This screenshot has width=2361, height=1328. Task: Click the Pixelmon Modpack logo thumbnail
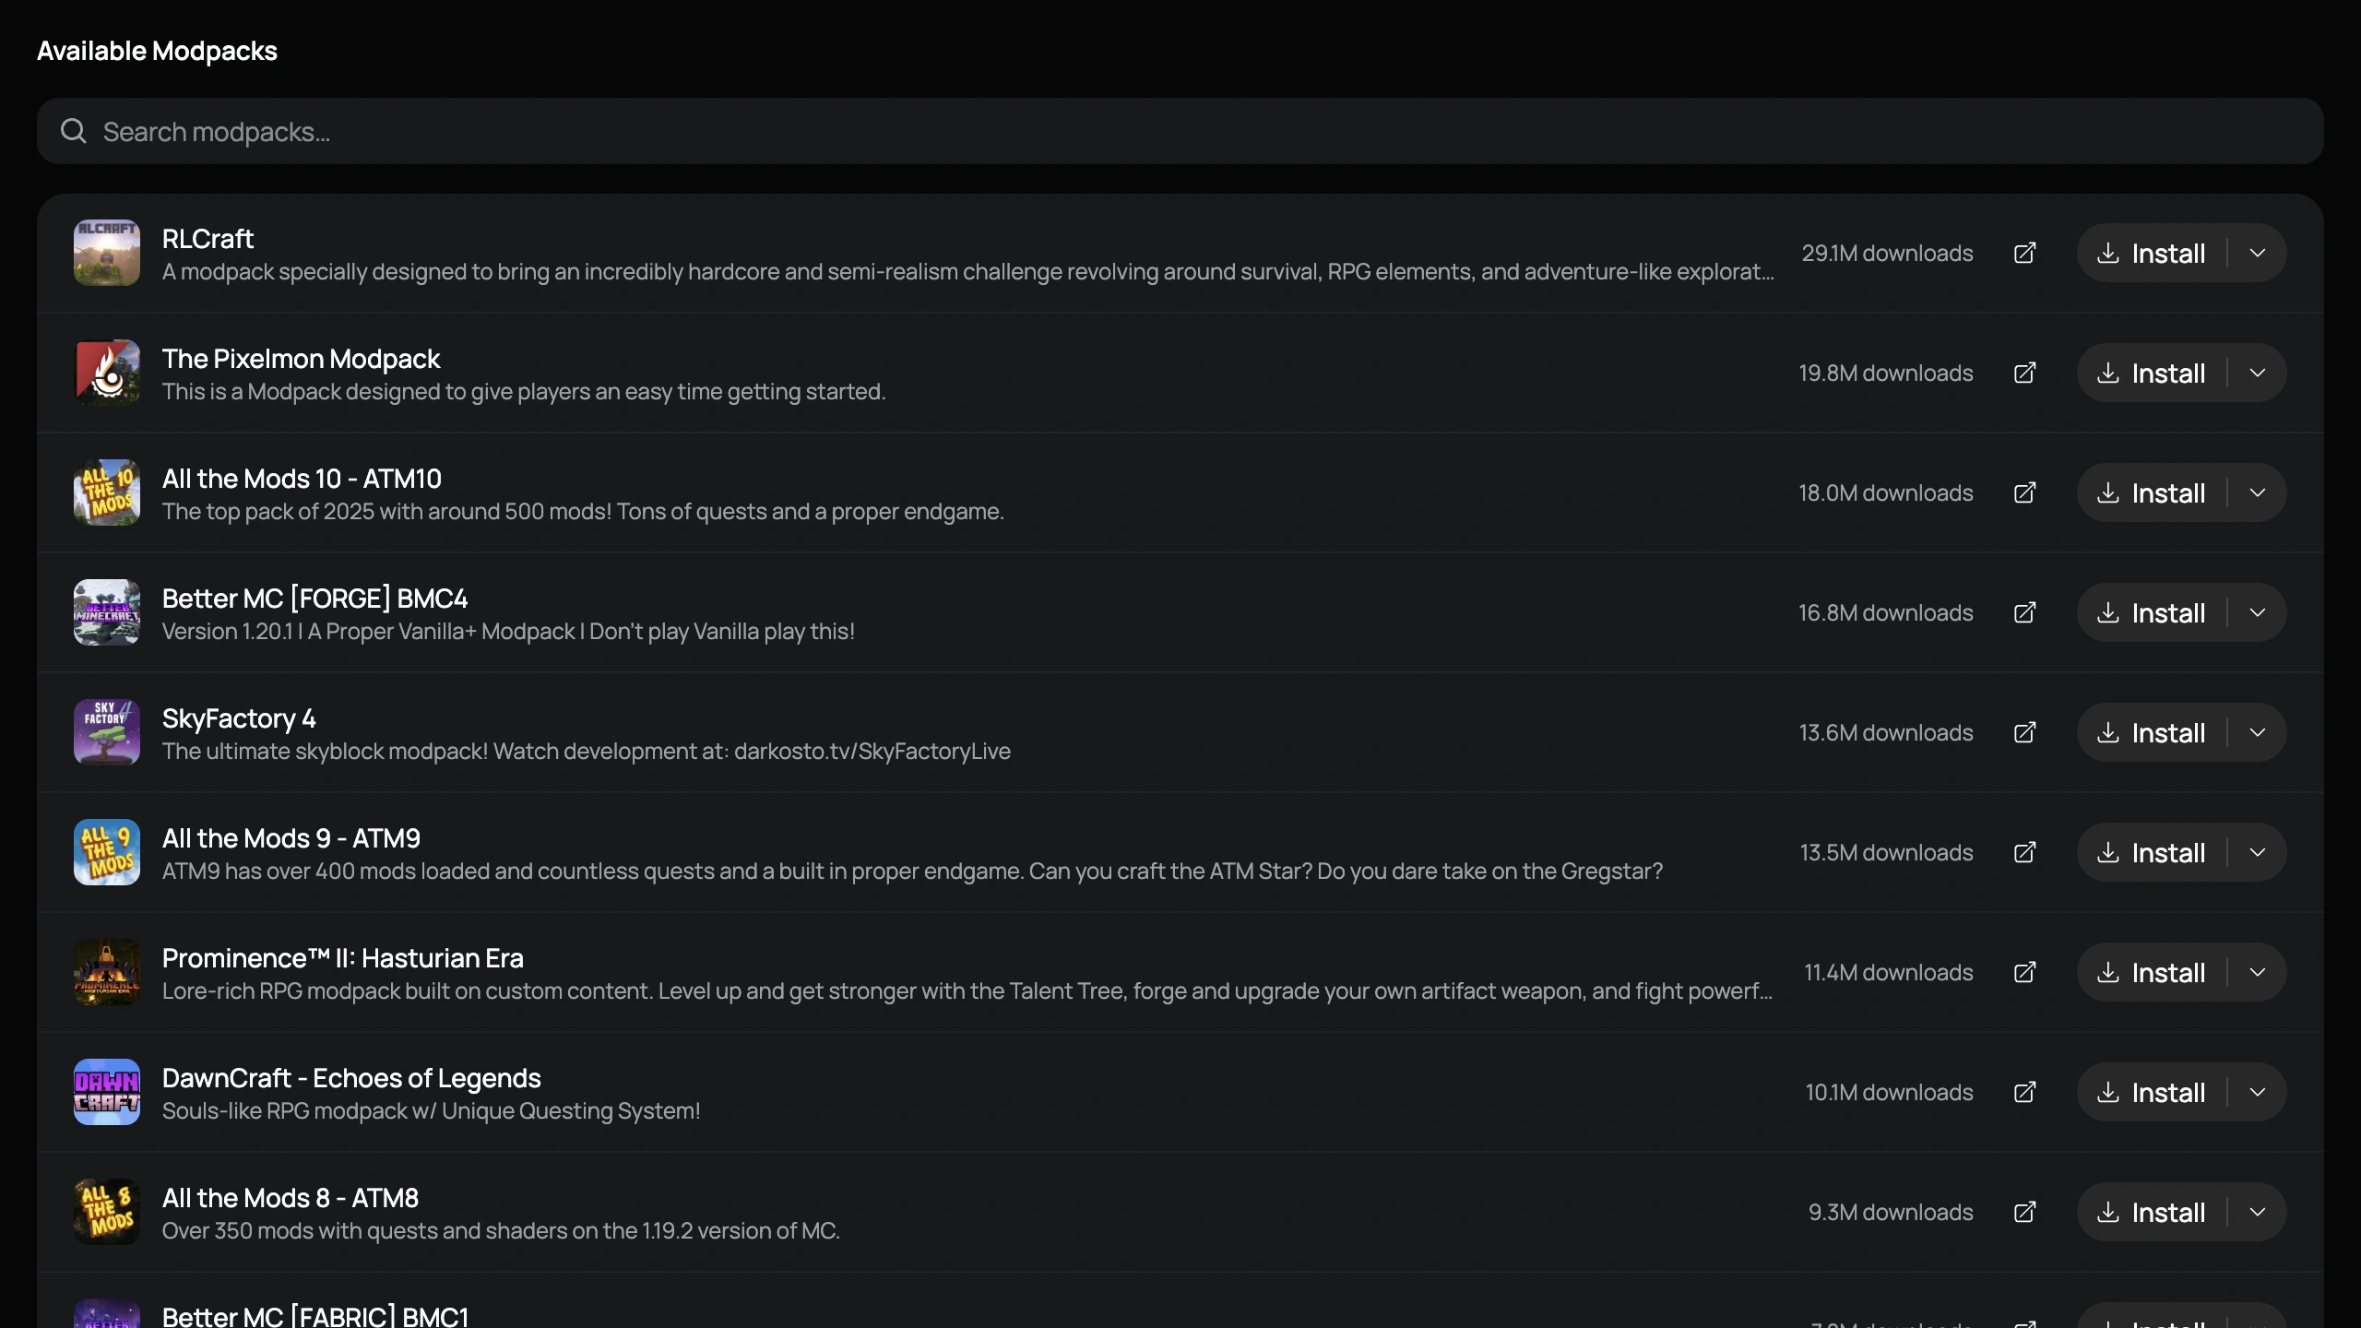[107, 373]
